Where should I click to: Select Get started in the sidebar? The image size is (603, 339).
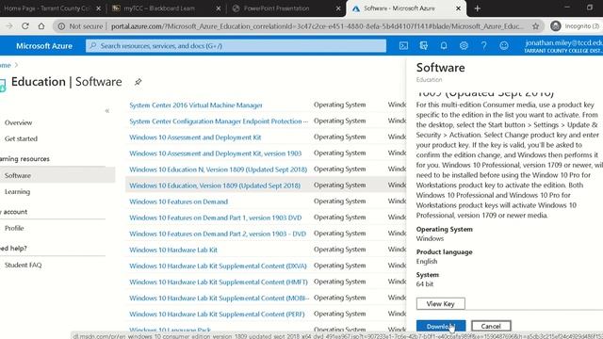(x=21, y=138)
